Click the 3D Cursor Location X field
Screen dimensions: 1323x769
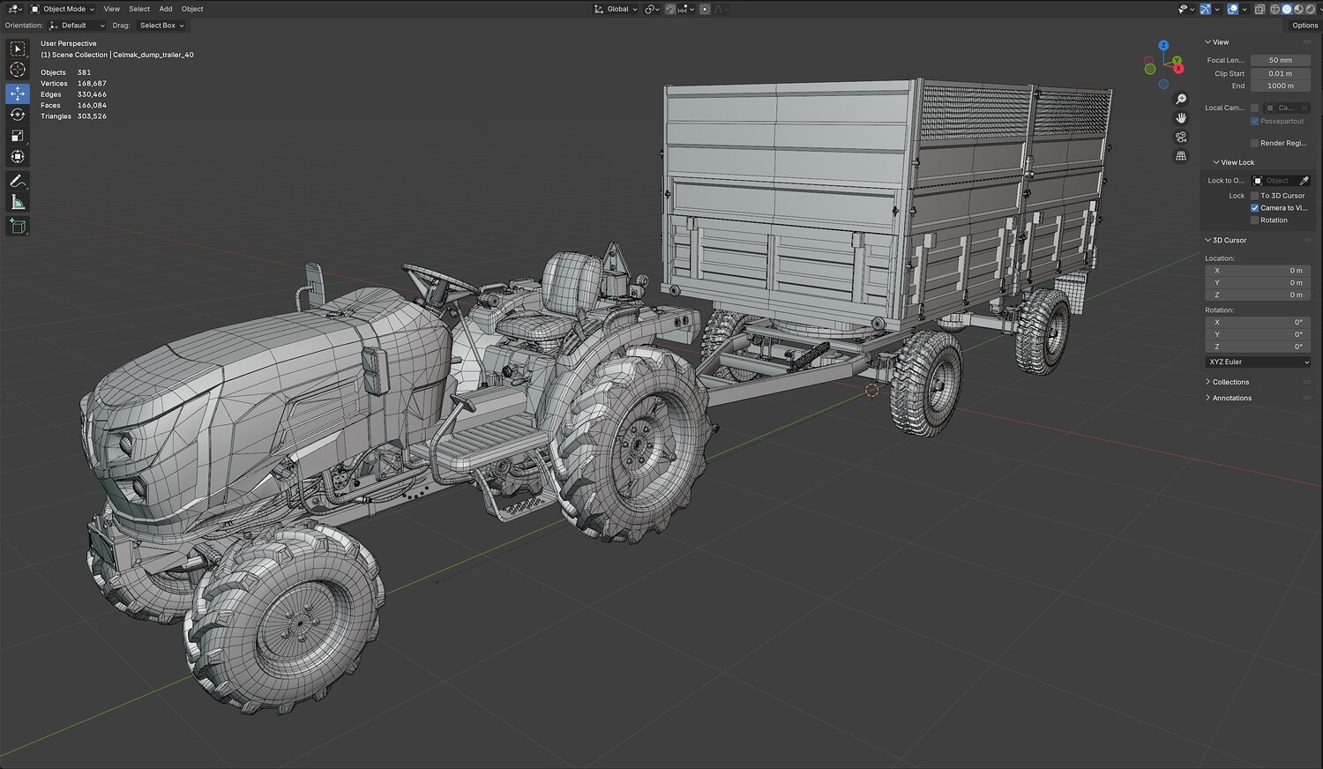1258,271
